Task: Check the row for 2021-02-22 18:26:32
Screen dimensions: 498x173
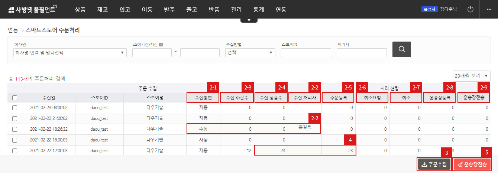Action: (x=15, y=129)
